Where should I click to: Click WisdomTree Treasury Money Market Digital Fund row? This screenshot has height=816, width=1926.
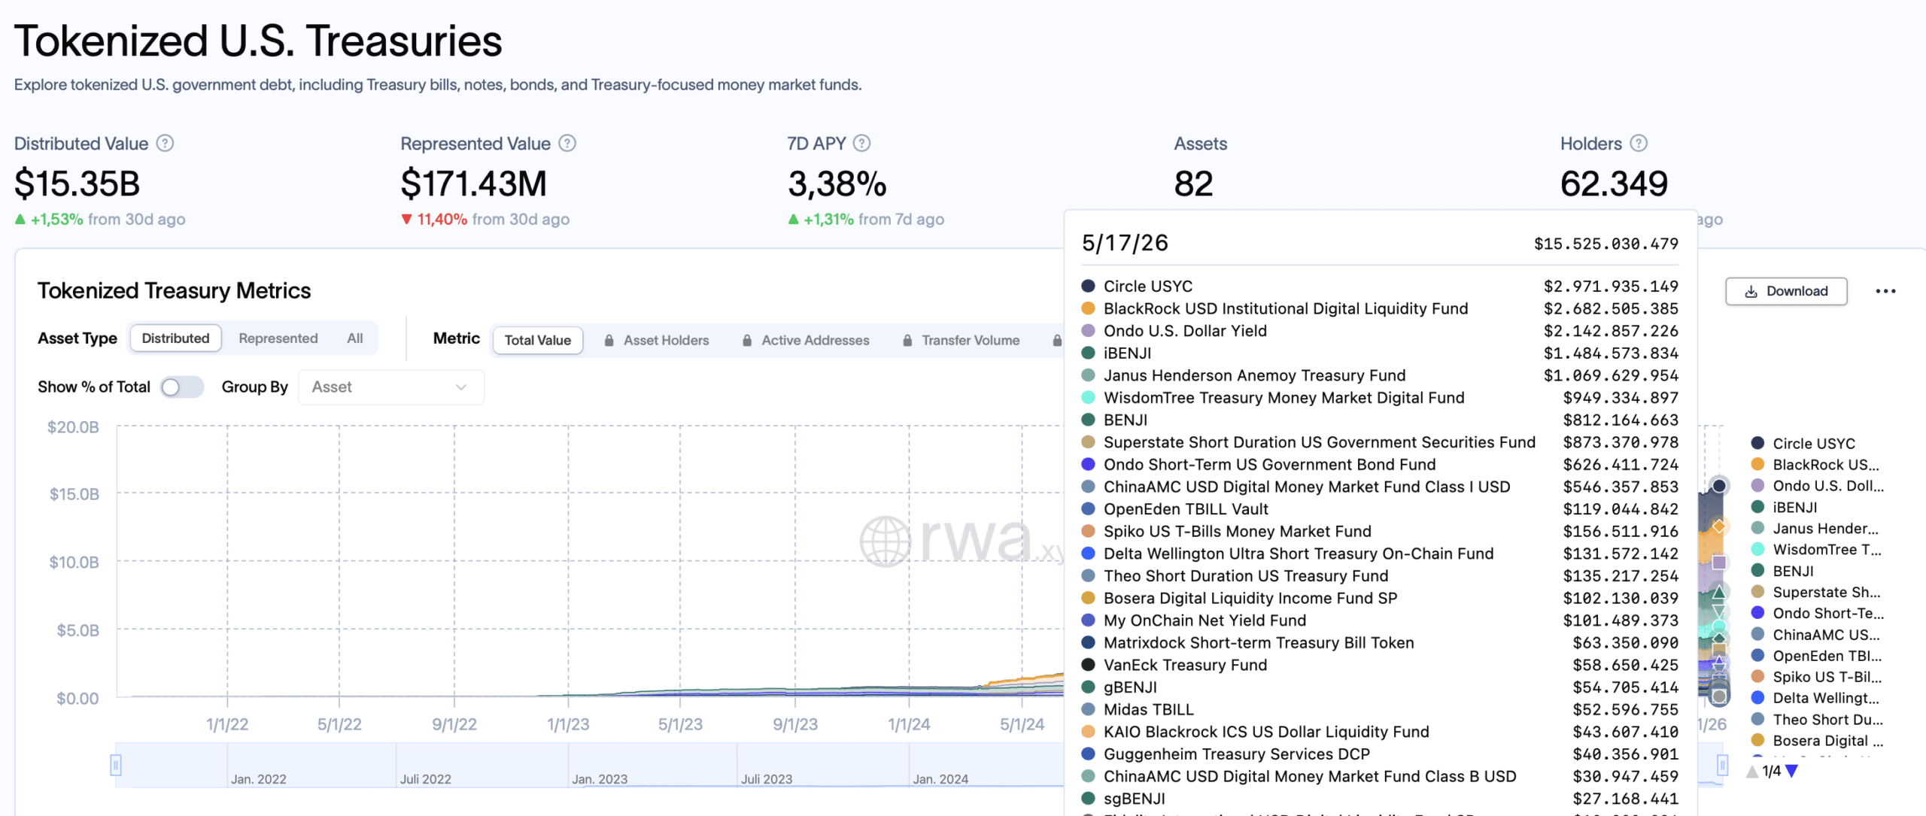coord(1380,397)
